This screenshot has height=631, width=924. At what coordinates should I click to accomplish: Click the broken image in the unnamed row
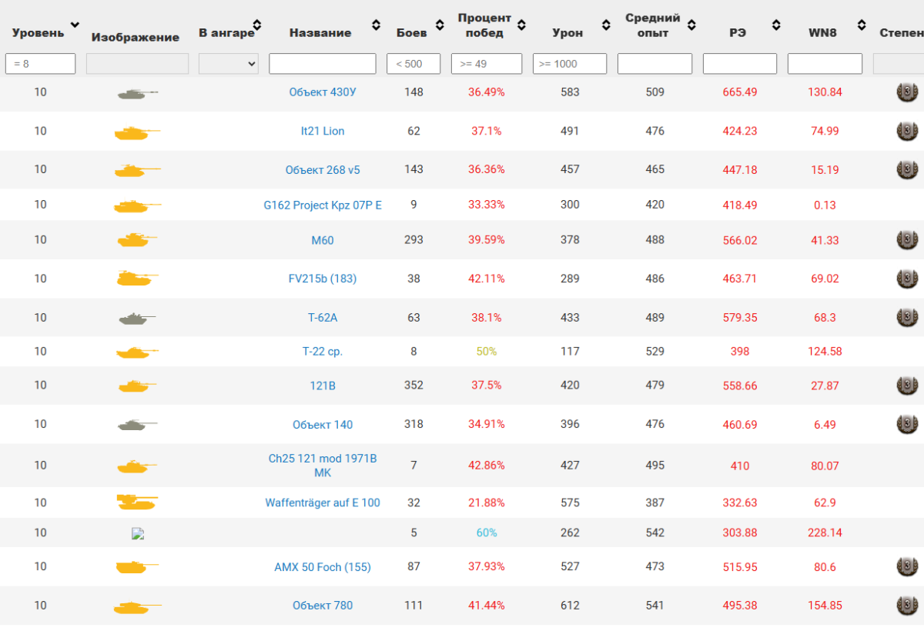[138, 533]
